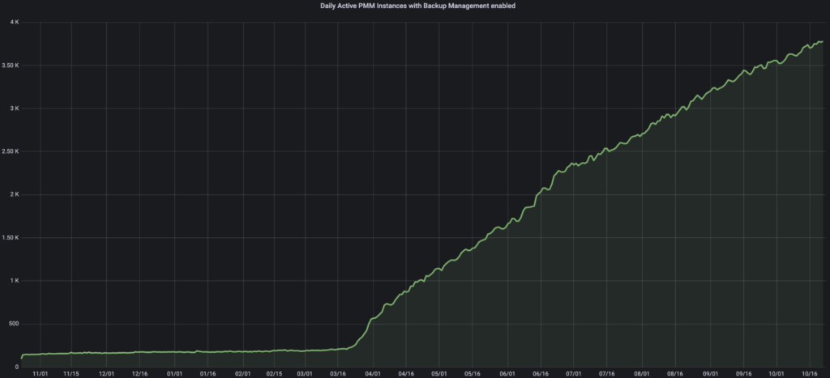This screenshot has width=830, height=378.
Task: Click the 06/16 x-axis date label
Action: (x=541, y=373)
